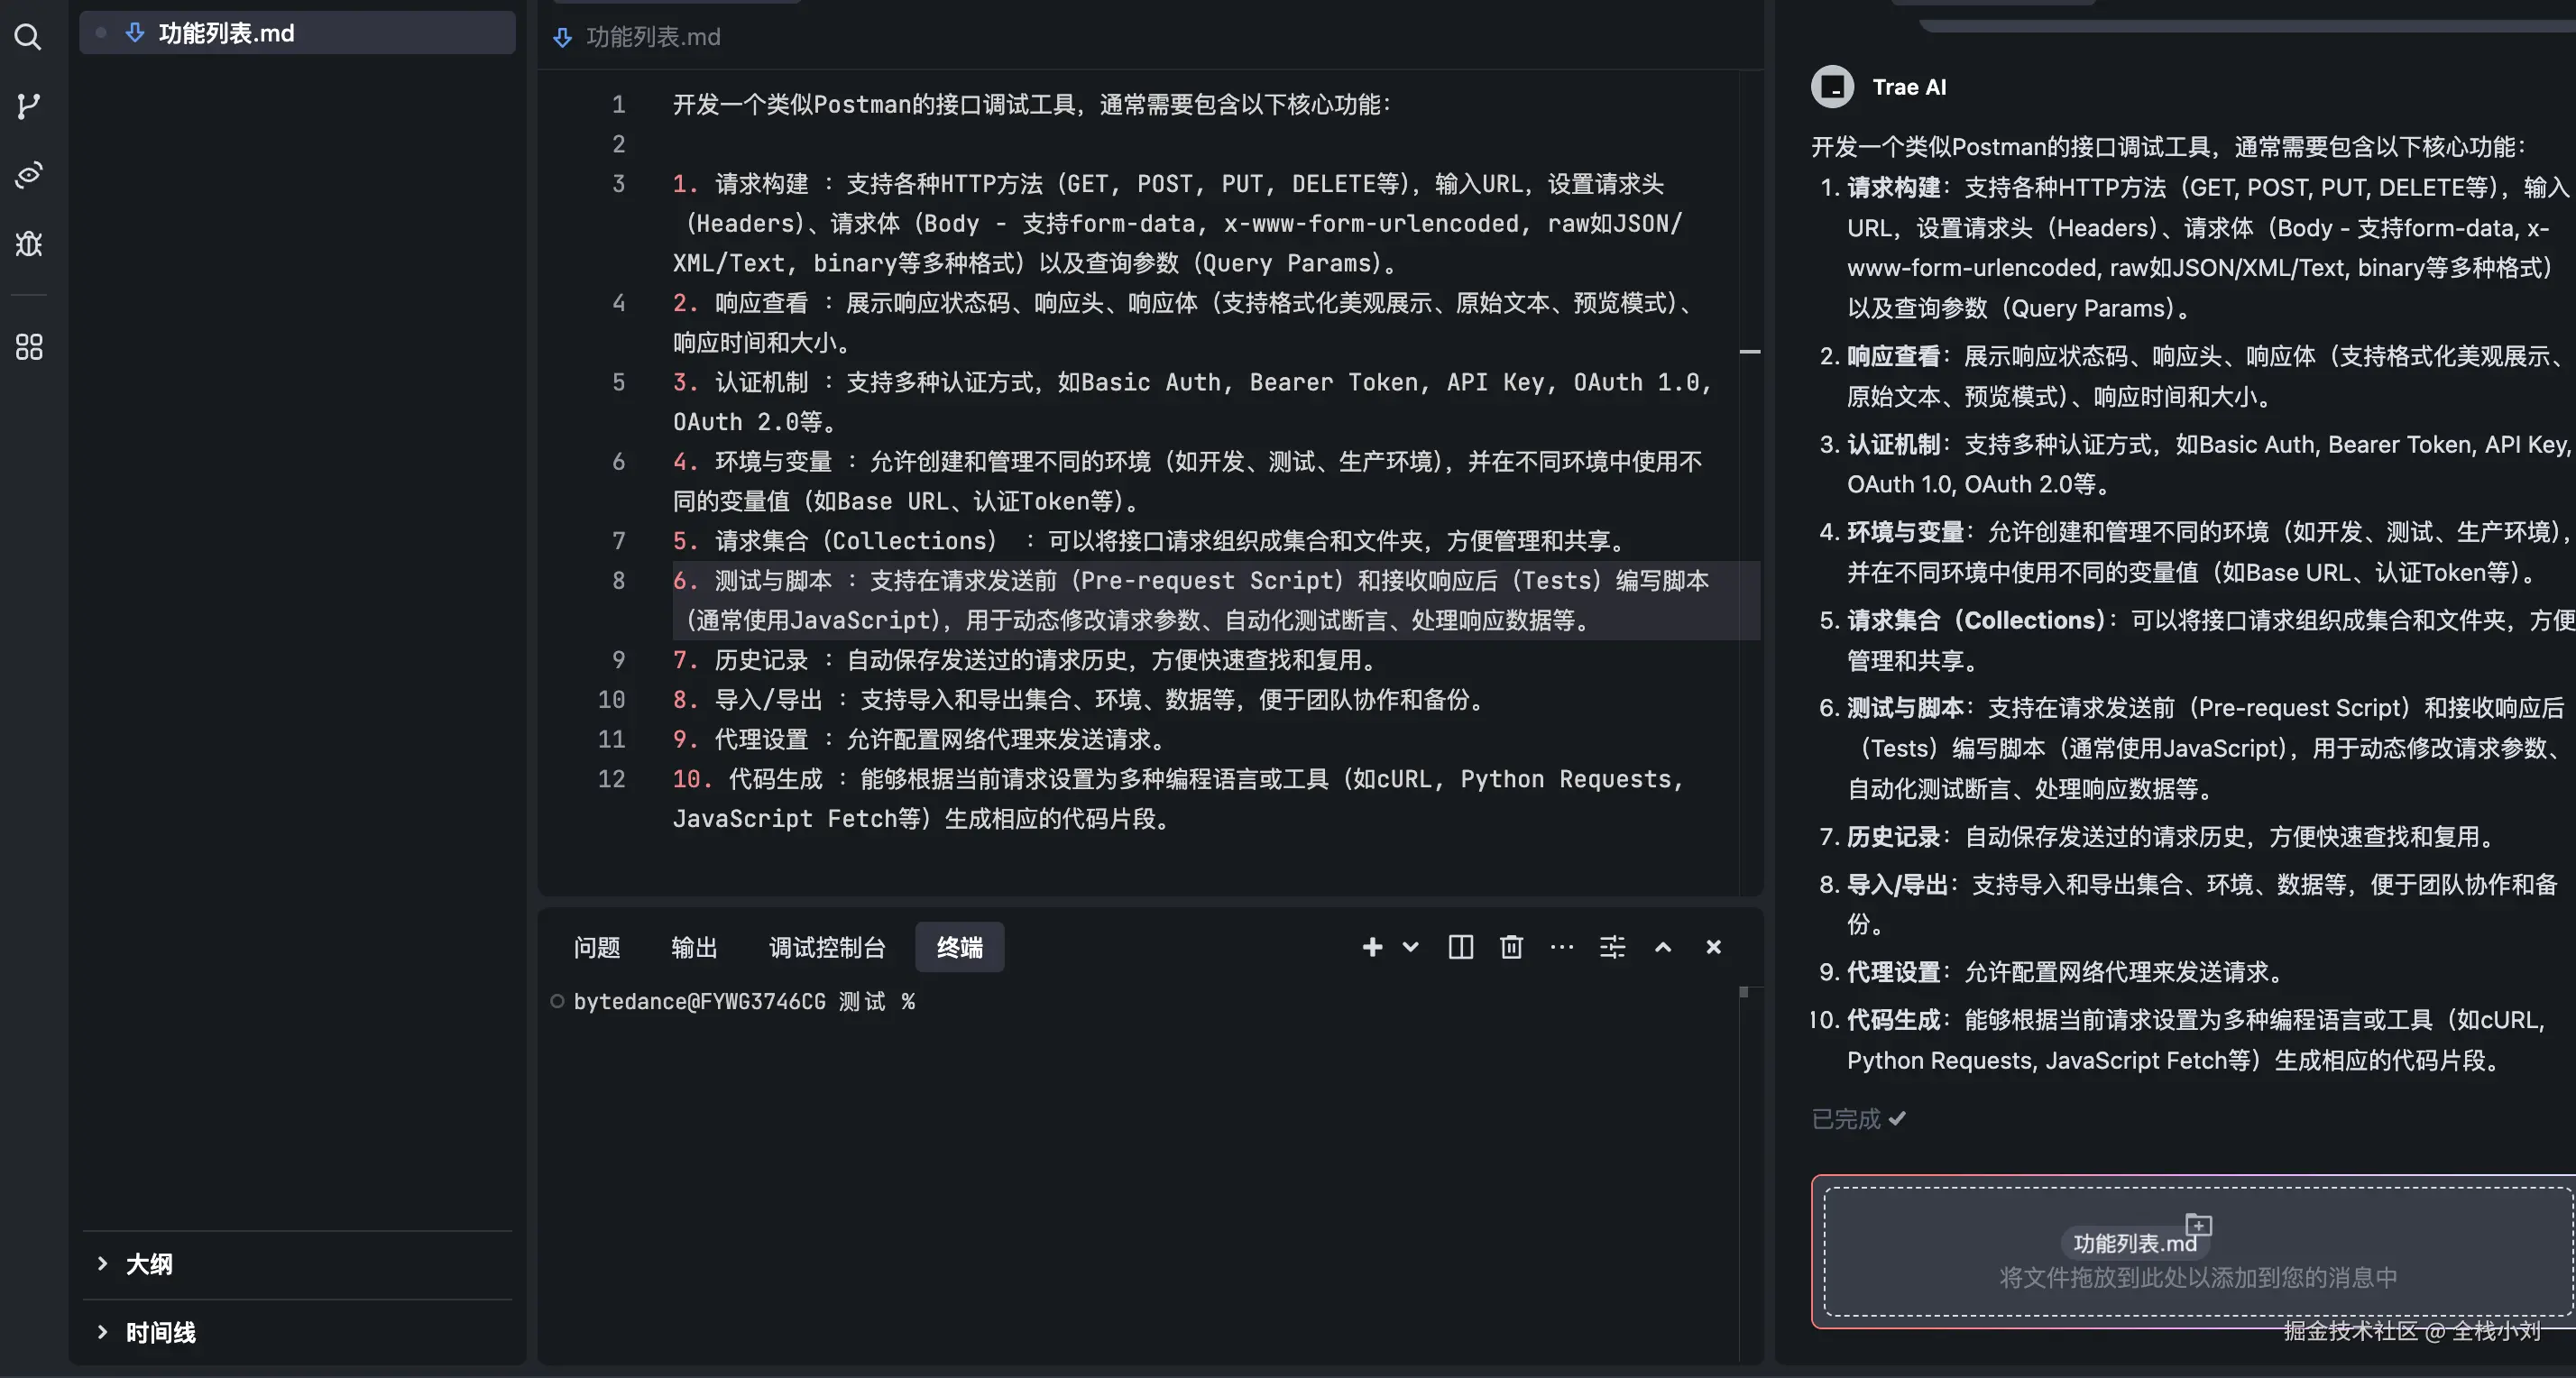The image size is (2576, 1378).
Task: Open the Extensions grid icon
Action: pyautogui.click(x=28, y=347)
